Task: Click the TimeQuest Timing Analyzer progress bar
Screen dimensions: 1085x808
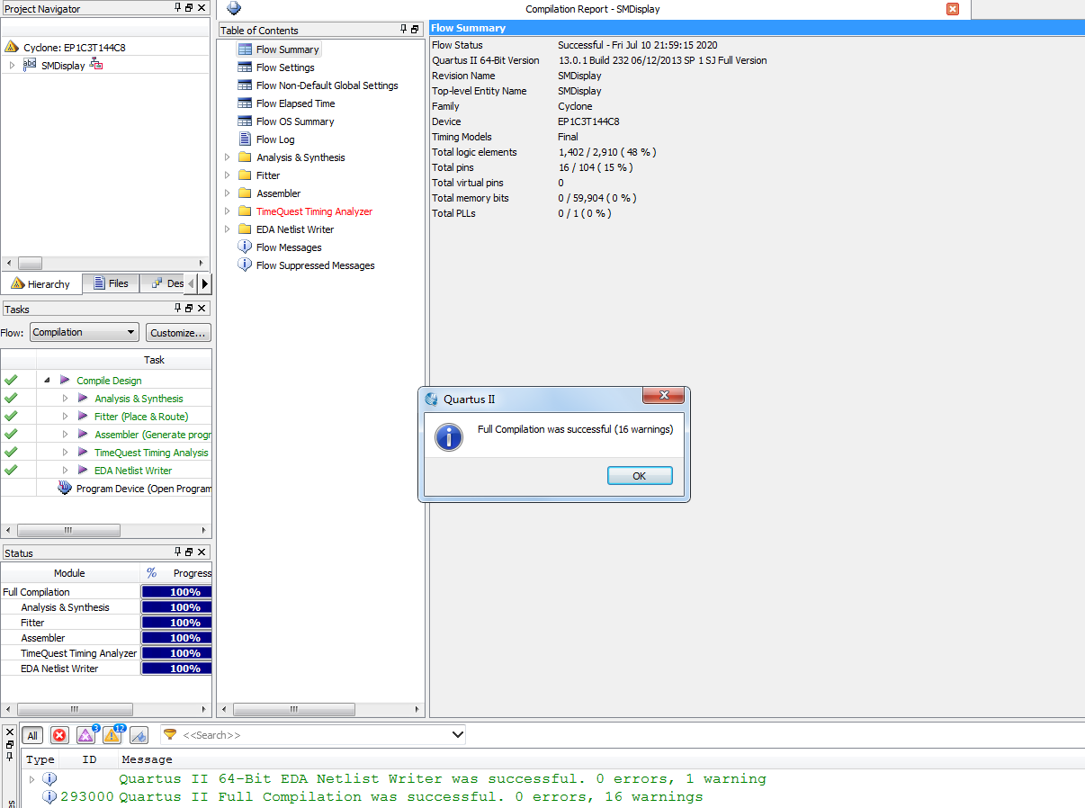Action: click(x=176, y=653)
